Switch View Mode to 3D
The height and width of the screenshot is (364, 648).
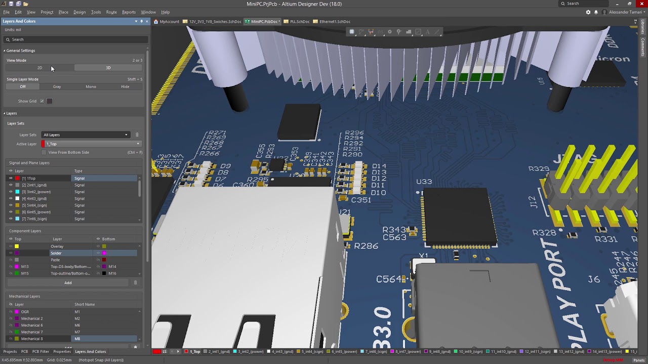coord(108,68)
